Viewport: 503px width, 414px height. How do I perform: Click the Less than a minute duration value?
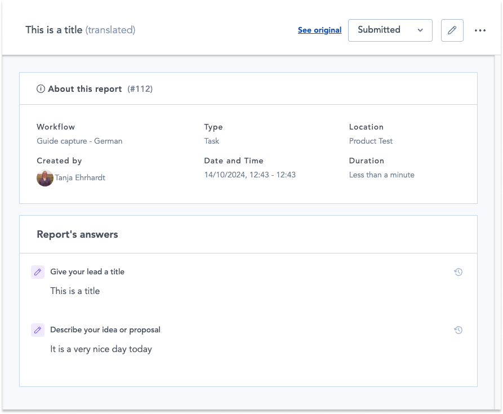click(x=381, y=175)
